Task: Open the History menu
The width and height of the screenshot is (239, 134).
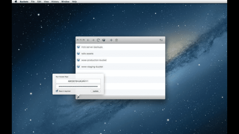Action: coord(55,2)
